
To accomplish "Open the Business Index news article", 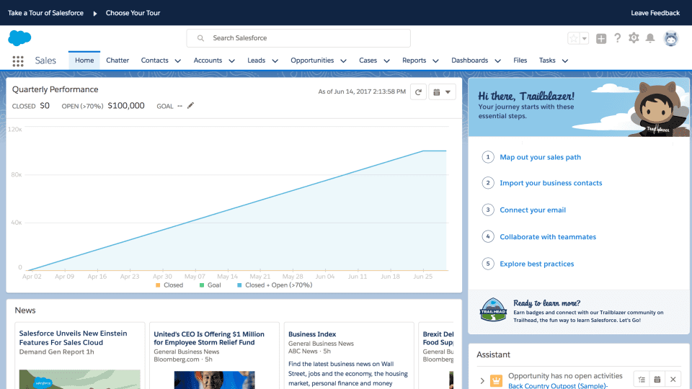I will tap(312, 334).
